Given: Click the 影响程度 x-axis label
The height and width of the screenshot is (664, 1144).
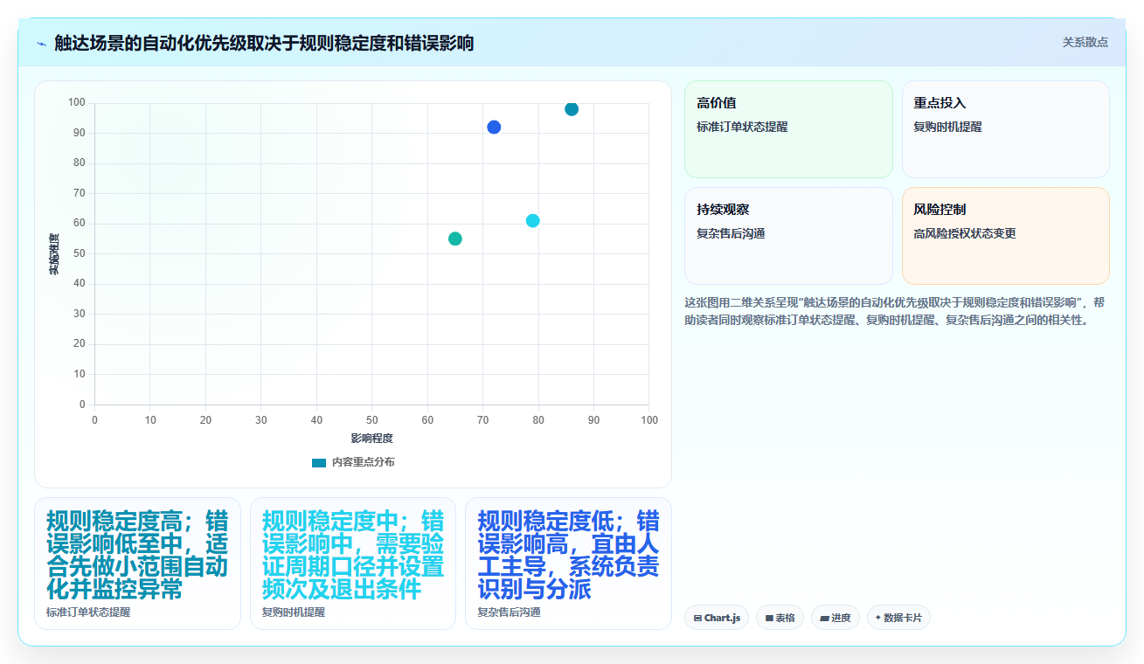Looking at the screenshot, I should (372, 438).
